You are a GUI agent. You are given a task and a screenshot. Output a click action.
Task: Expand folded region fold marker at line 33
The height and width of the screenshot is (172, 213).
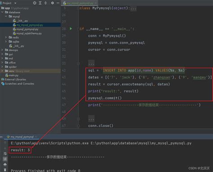tap(78, 63)
